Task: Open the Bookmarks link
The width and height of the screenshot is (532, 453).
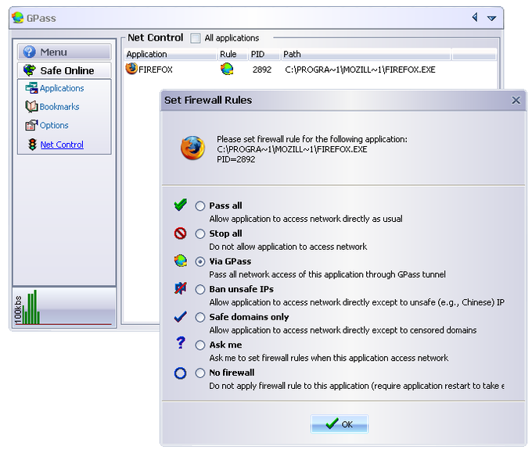Action: (x=59, y=107)
